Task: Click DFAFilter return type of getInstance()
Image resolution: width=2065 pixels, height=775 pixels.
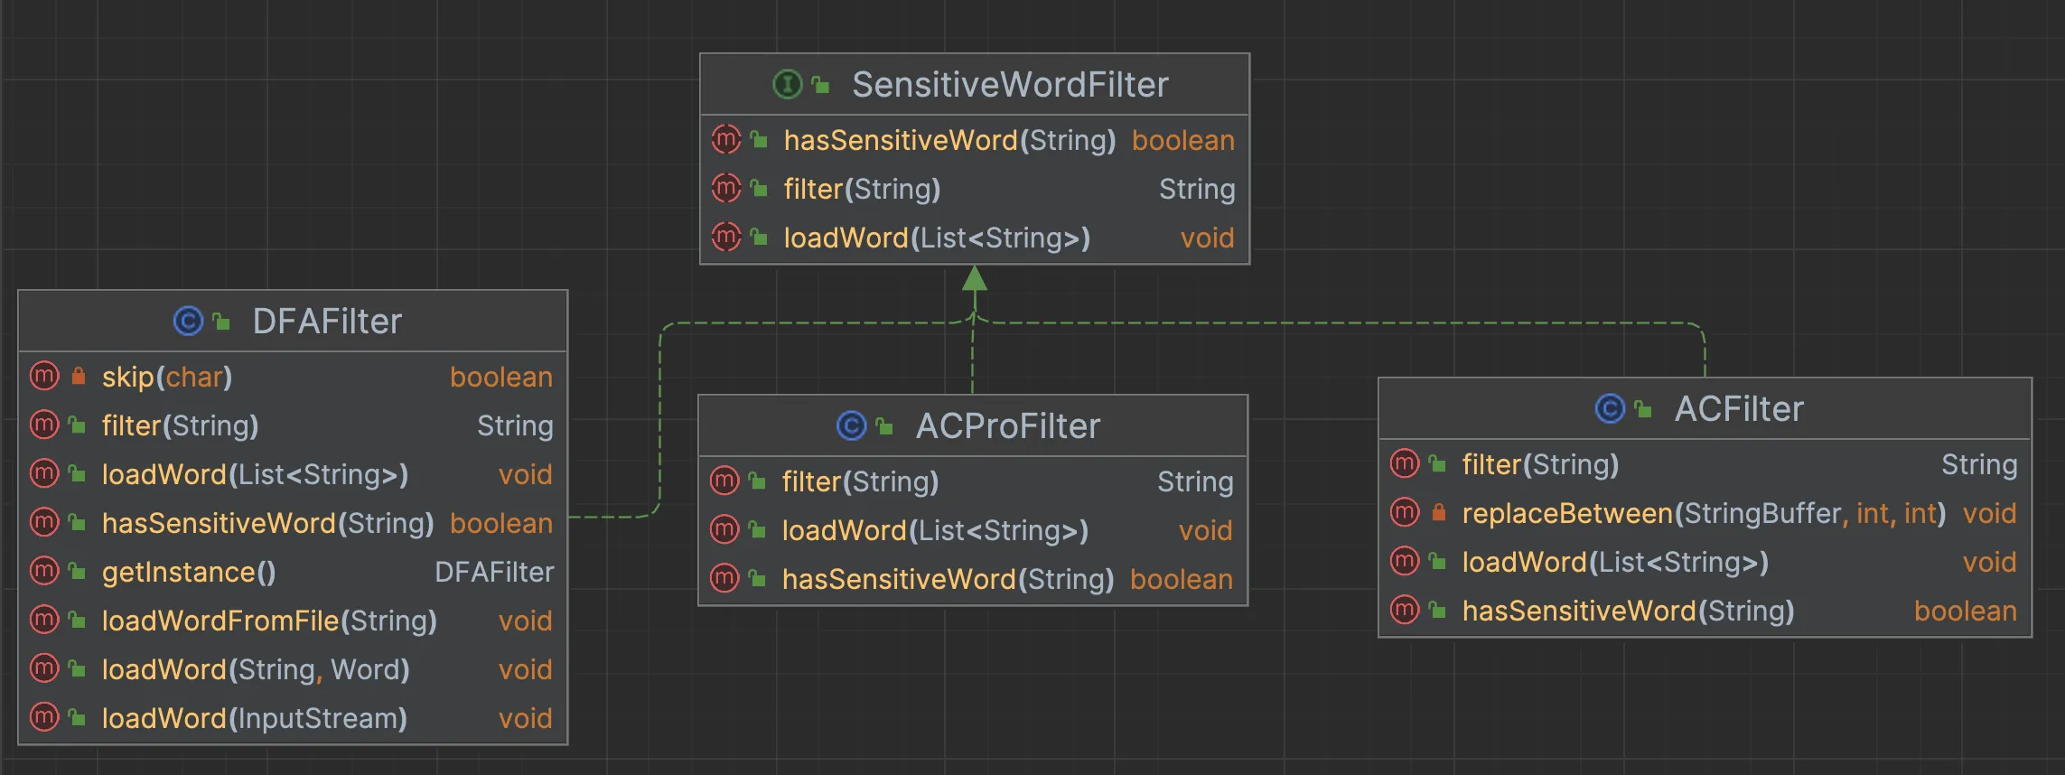Action: [x=494, y=572]
